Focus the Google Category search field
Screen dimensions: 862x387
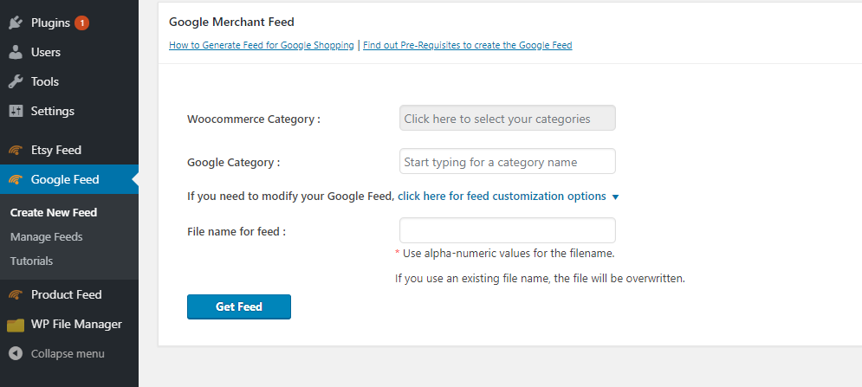(x=508, y=162)
